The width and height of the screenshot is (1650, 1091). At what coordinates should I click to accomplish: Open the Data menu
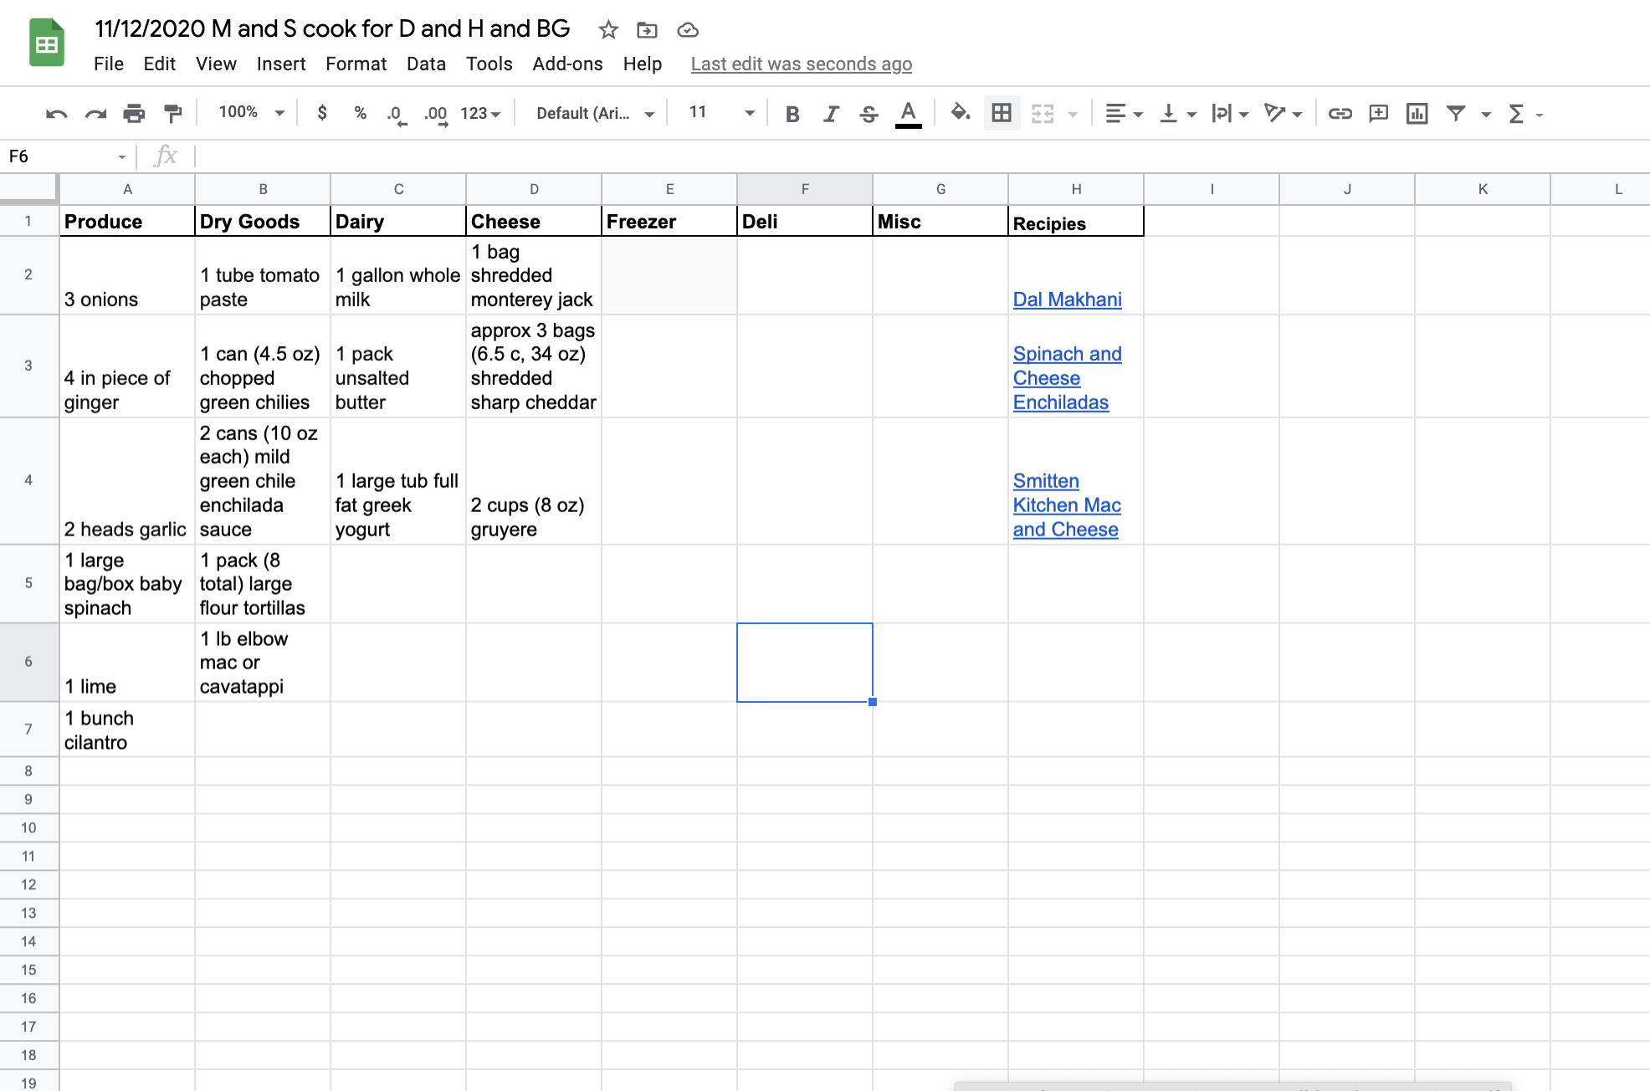426,64
